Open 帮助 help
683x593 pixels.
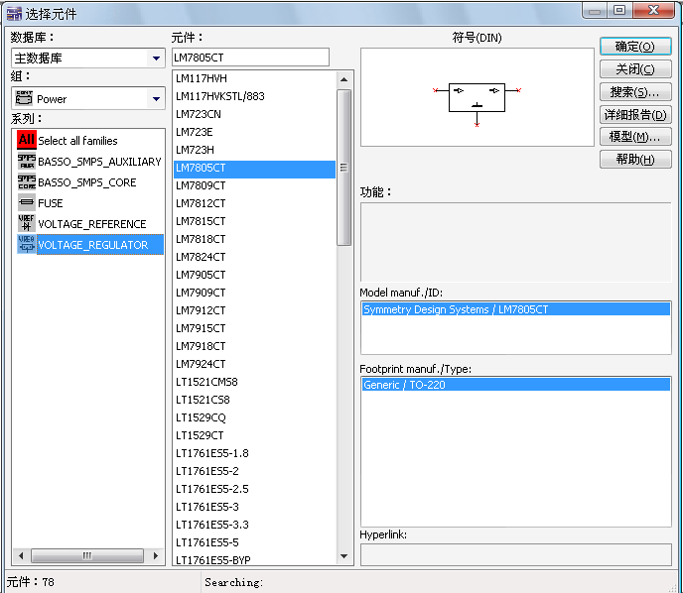click(x=635, y=160)
